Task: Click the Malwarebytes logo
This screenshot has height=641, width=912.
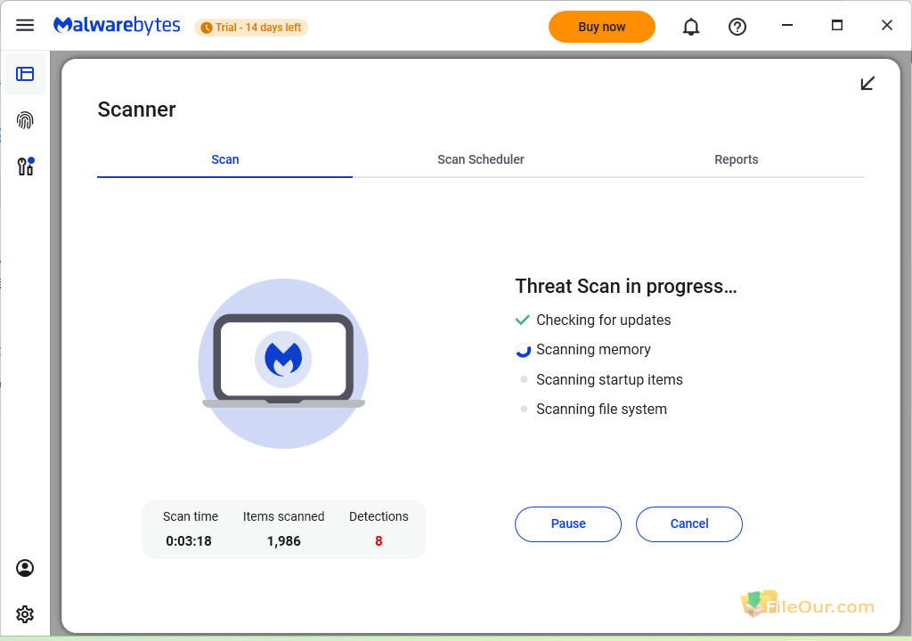Action: tap(117, 25)
